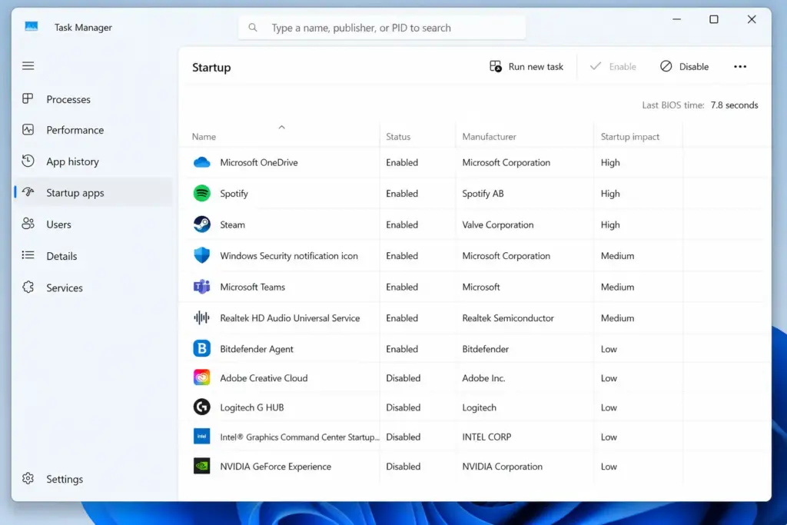Click the Microsoft Teams icon

point(202,287)
